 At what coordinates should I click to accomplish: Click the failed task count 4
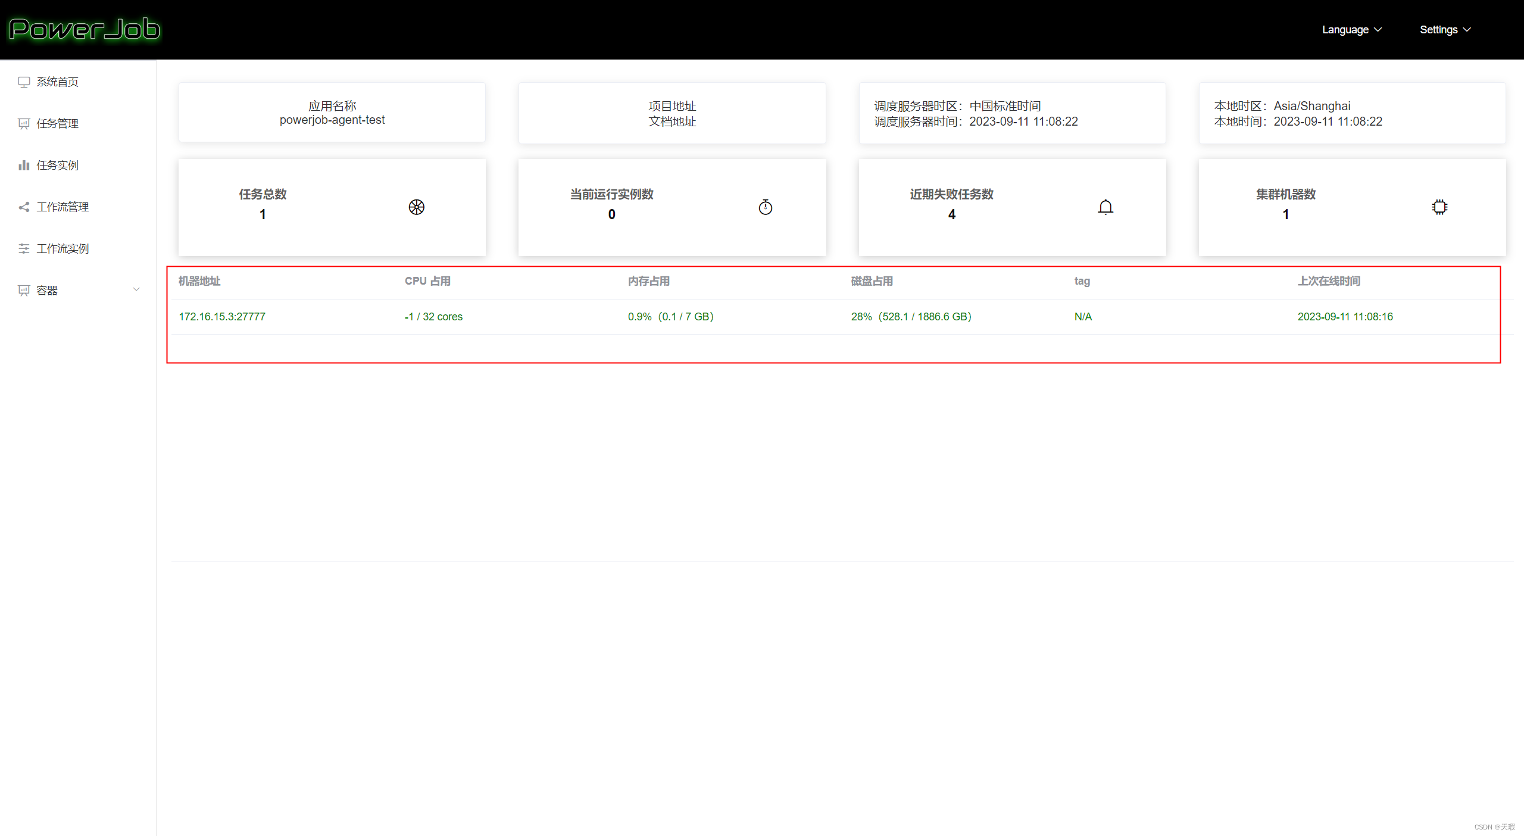pos(952,214)
